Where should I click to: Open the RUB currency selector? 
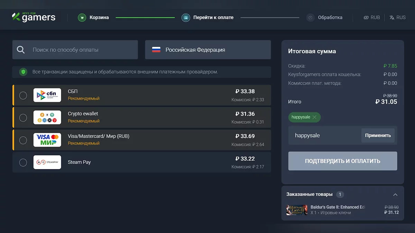(372, 18)
